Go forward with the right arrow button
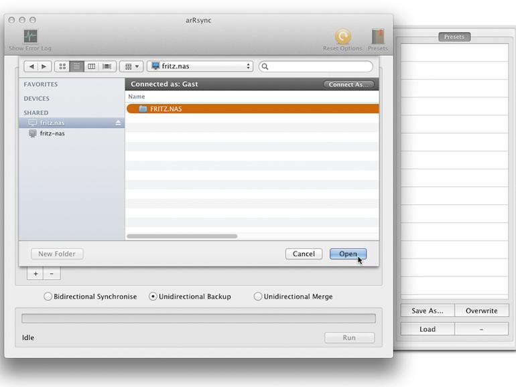The height and width of the screenshot is (387, 516). point(44,66)
